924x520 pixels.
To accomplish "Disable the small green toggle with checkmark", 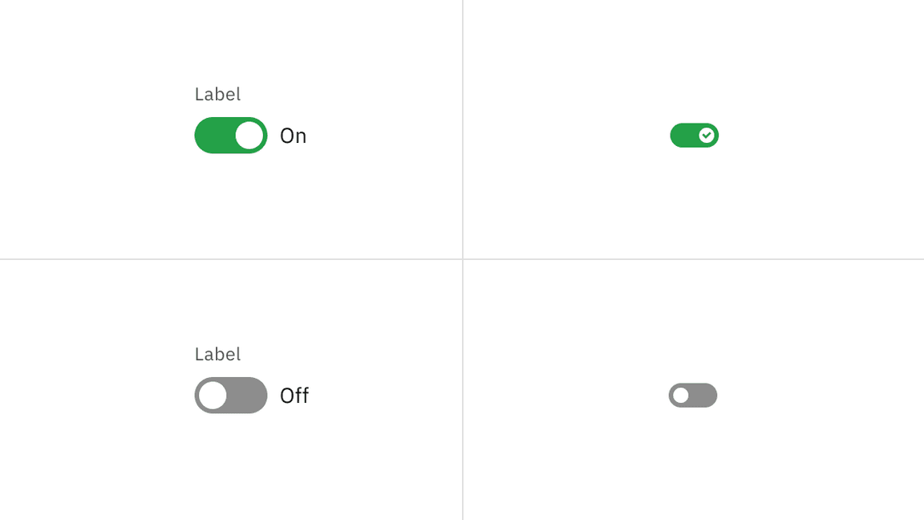I will tap(694, 136).
